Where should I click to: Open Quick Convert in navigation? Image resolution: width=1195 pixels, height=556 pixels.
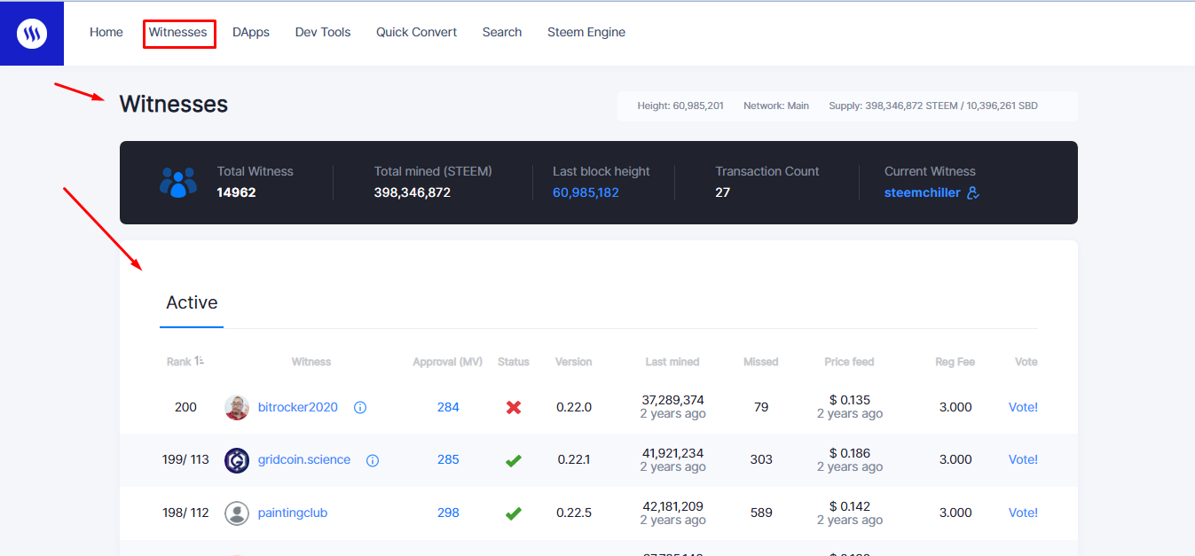point(416,32)
